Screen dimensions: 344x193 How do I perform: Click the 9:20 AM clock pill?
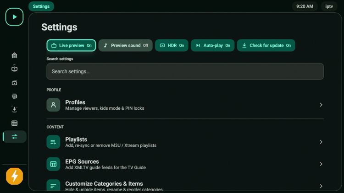pos(305,6)
